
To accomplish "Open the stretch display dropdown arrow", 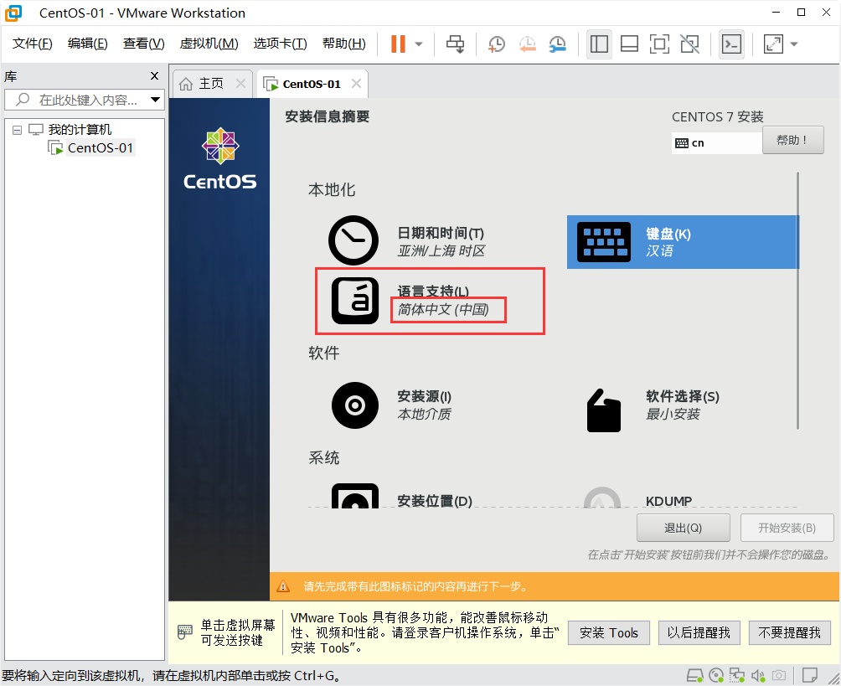I will pyautogui.click(x=794, y=44).
